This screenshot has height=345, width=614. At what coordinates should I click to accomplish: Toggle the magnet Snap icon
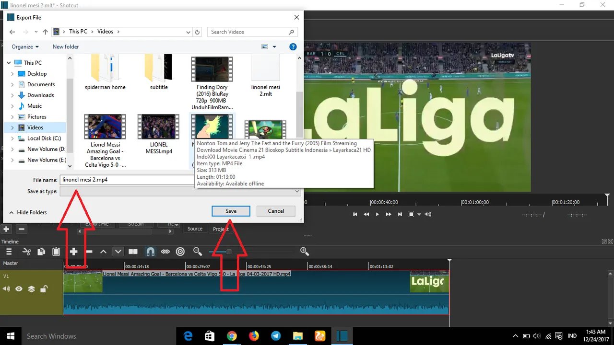[150, 252]
